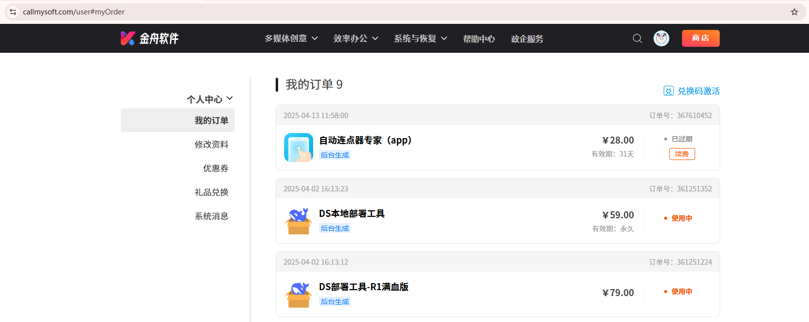Click the orange 商店 button
The image size is (809, 322).
(x=701, y=38)
